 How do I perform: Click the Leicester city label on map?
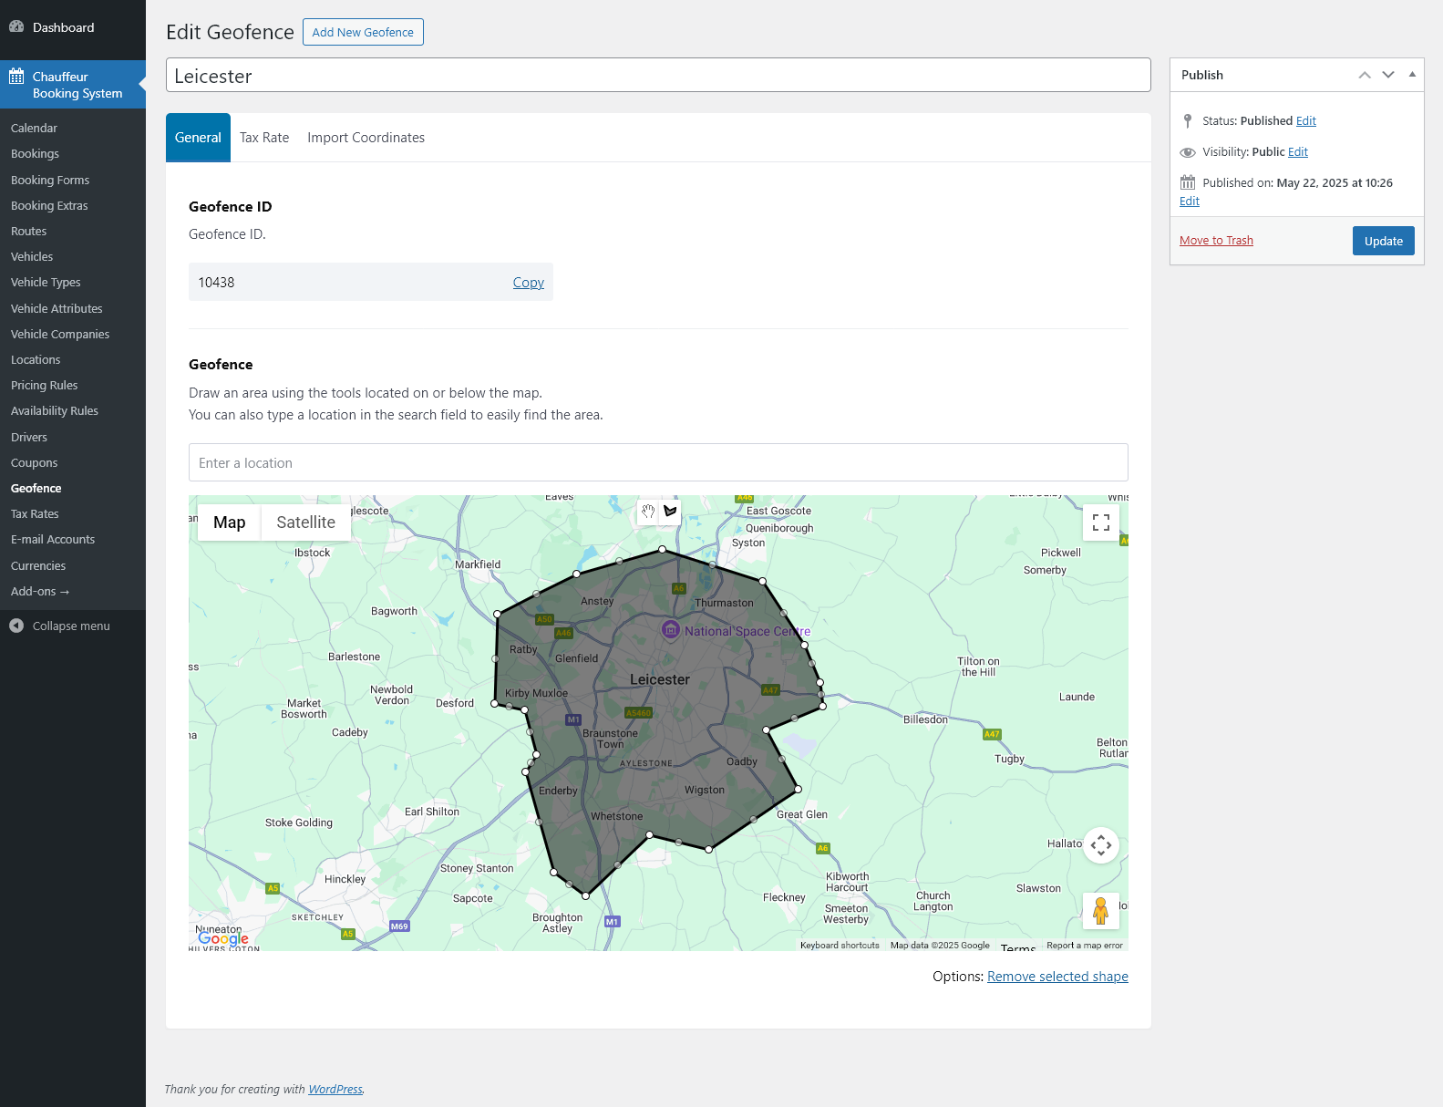[x=660, y=679]
